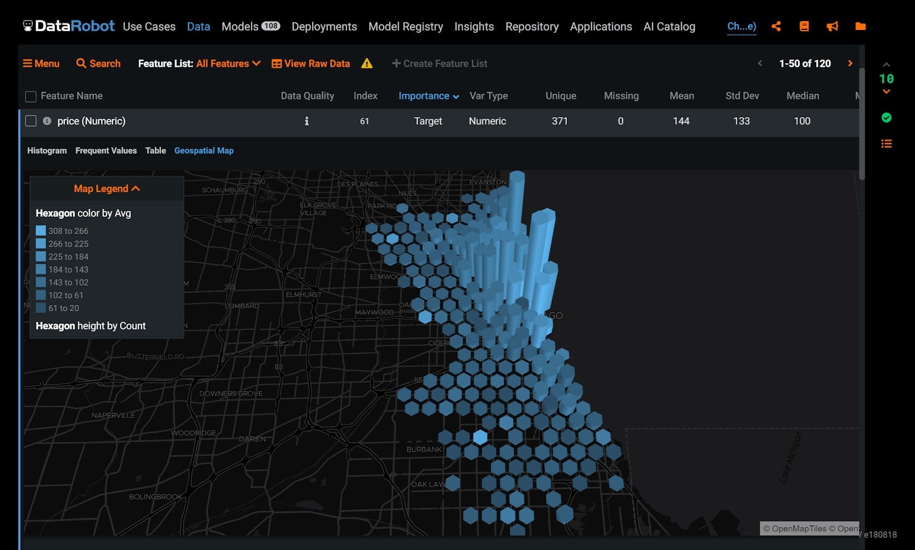This screenshot has height=550, width=915.
Task: Open the orange list icon in sidebar
Action: (x=887, y=144)
